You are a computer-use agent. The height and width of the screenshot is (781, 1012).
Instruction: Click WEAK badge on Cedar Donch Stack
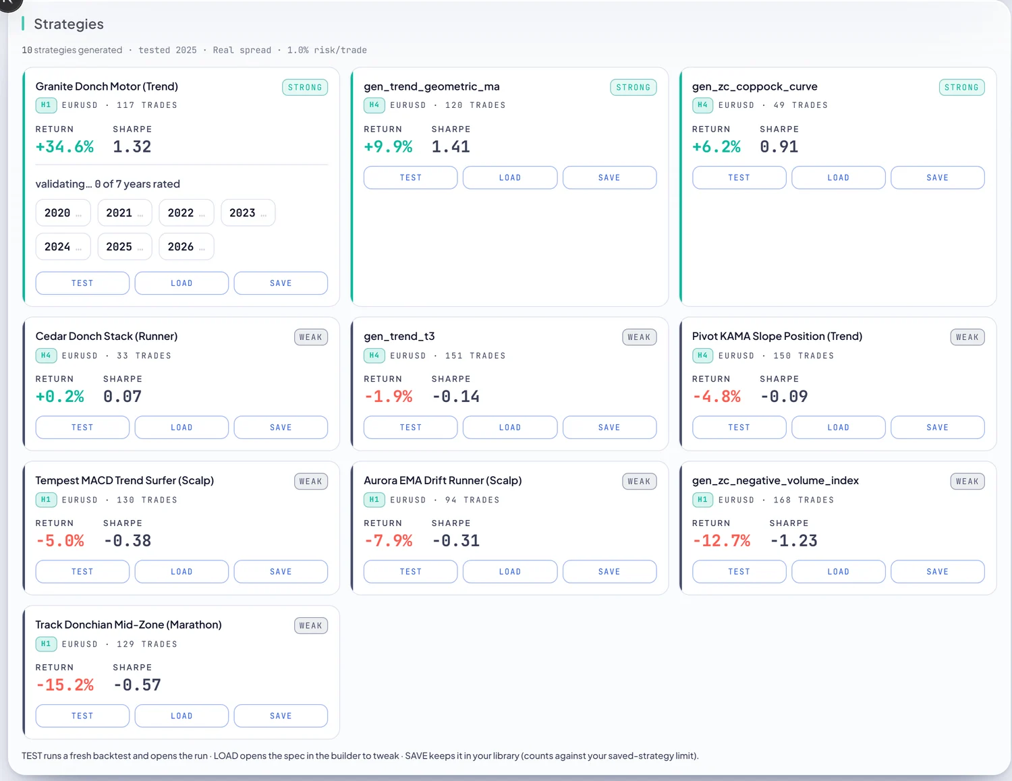(311, 337)
